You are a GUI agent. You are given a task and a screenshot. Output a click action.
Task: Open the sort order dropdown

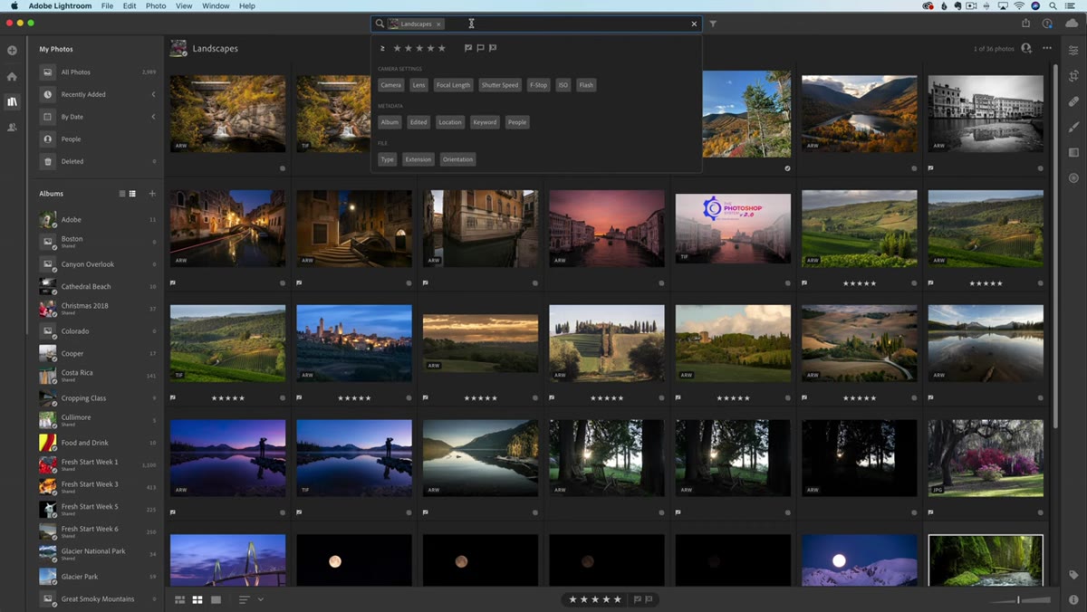(251, 599)
